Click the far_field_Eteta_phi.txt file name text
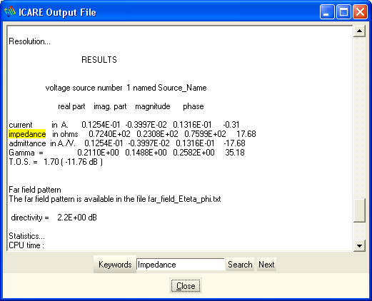The width and height of the screenshot is (372, 301). 184,199
